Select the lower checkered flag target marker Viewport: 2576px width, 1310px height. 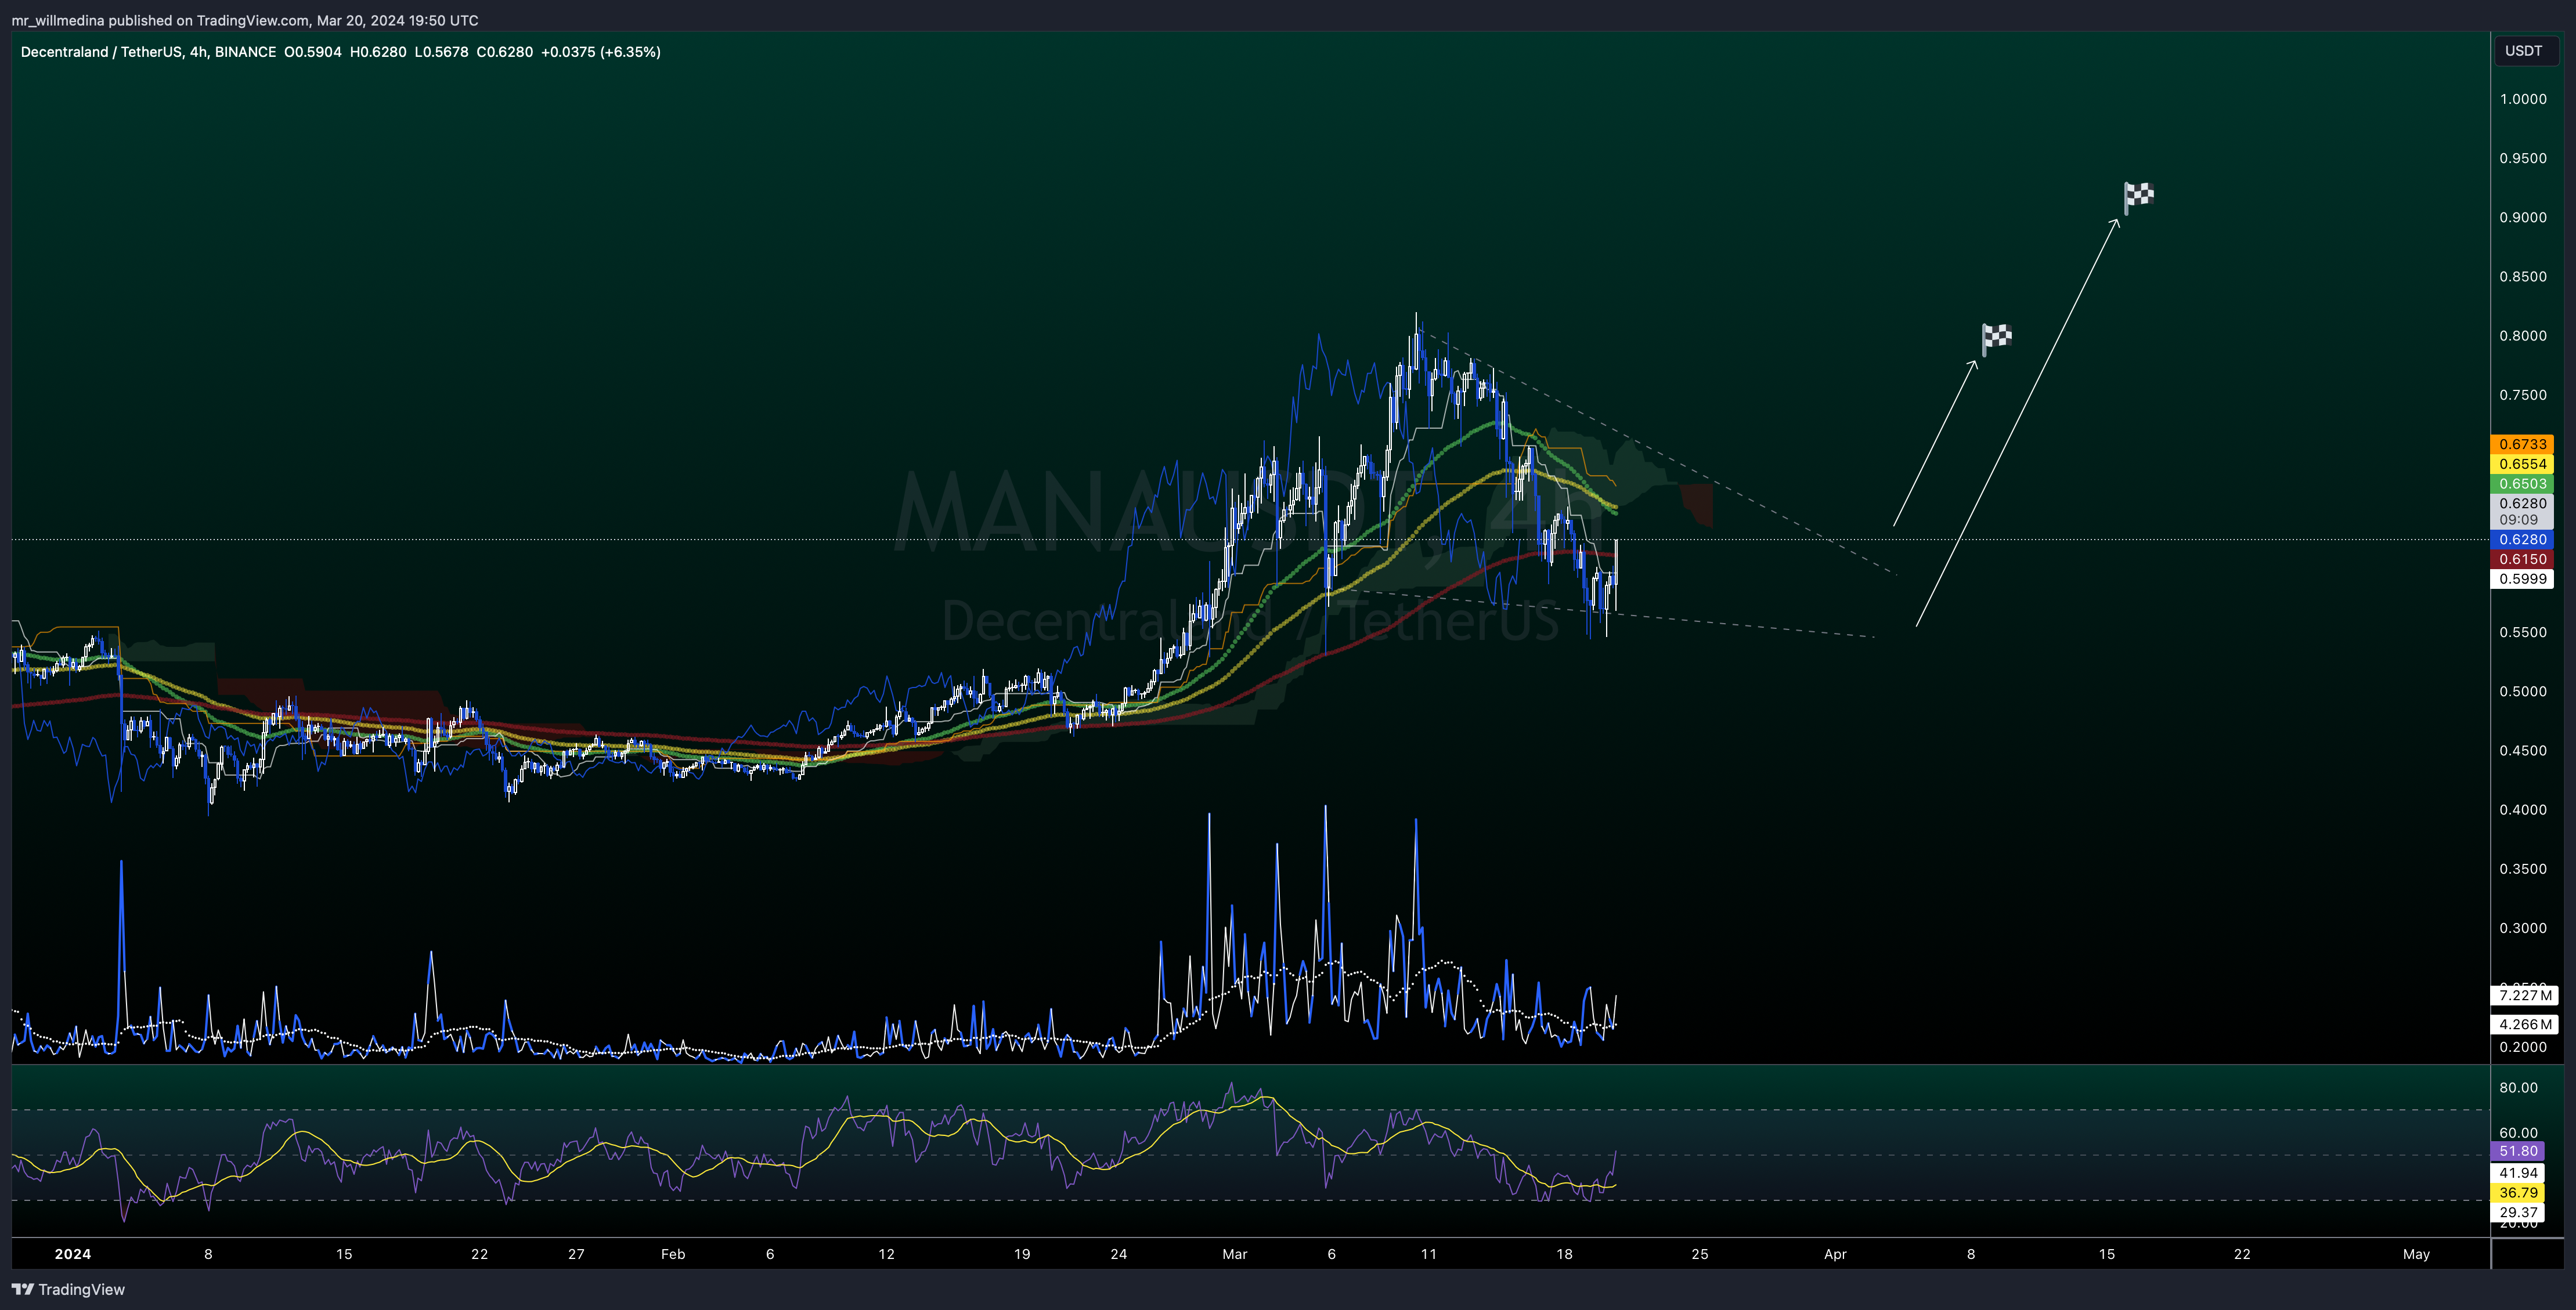point(1996,339)
